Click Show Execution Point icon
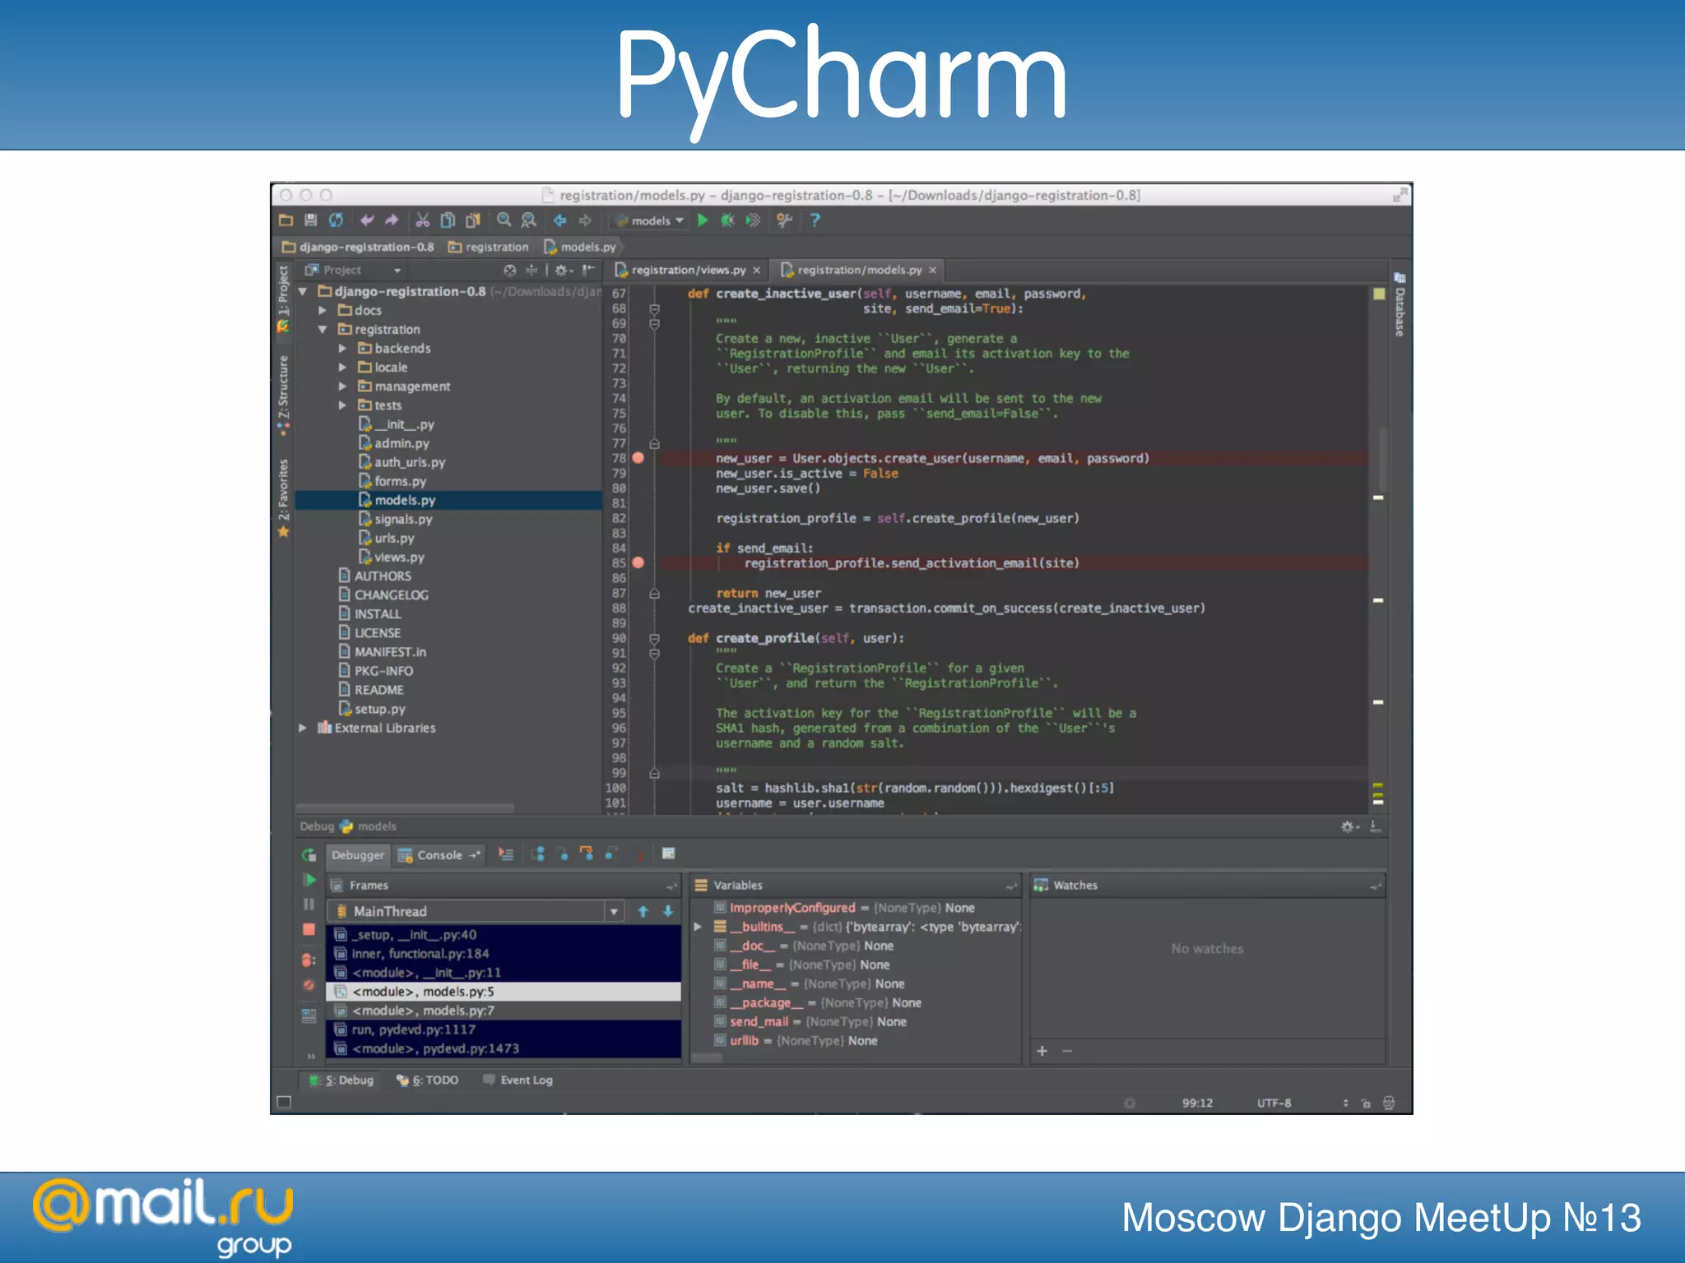Image resolution: width=1685 pixels, height=1263 pixels. (506, 854)
